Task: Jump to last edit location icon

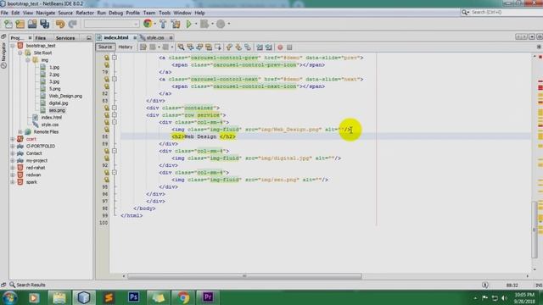Action: (143, 47)
